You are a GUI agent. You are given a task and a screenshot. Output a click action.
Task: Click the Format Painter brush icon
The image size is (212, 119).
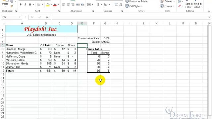tap(12, 6)
